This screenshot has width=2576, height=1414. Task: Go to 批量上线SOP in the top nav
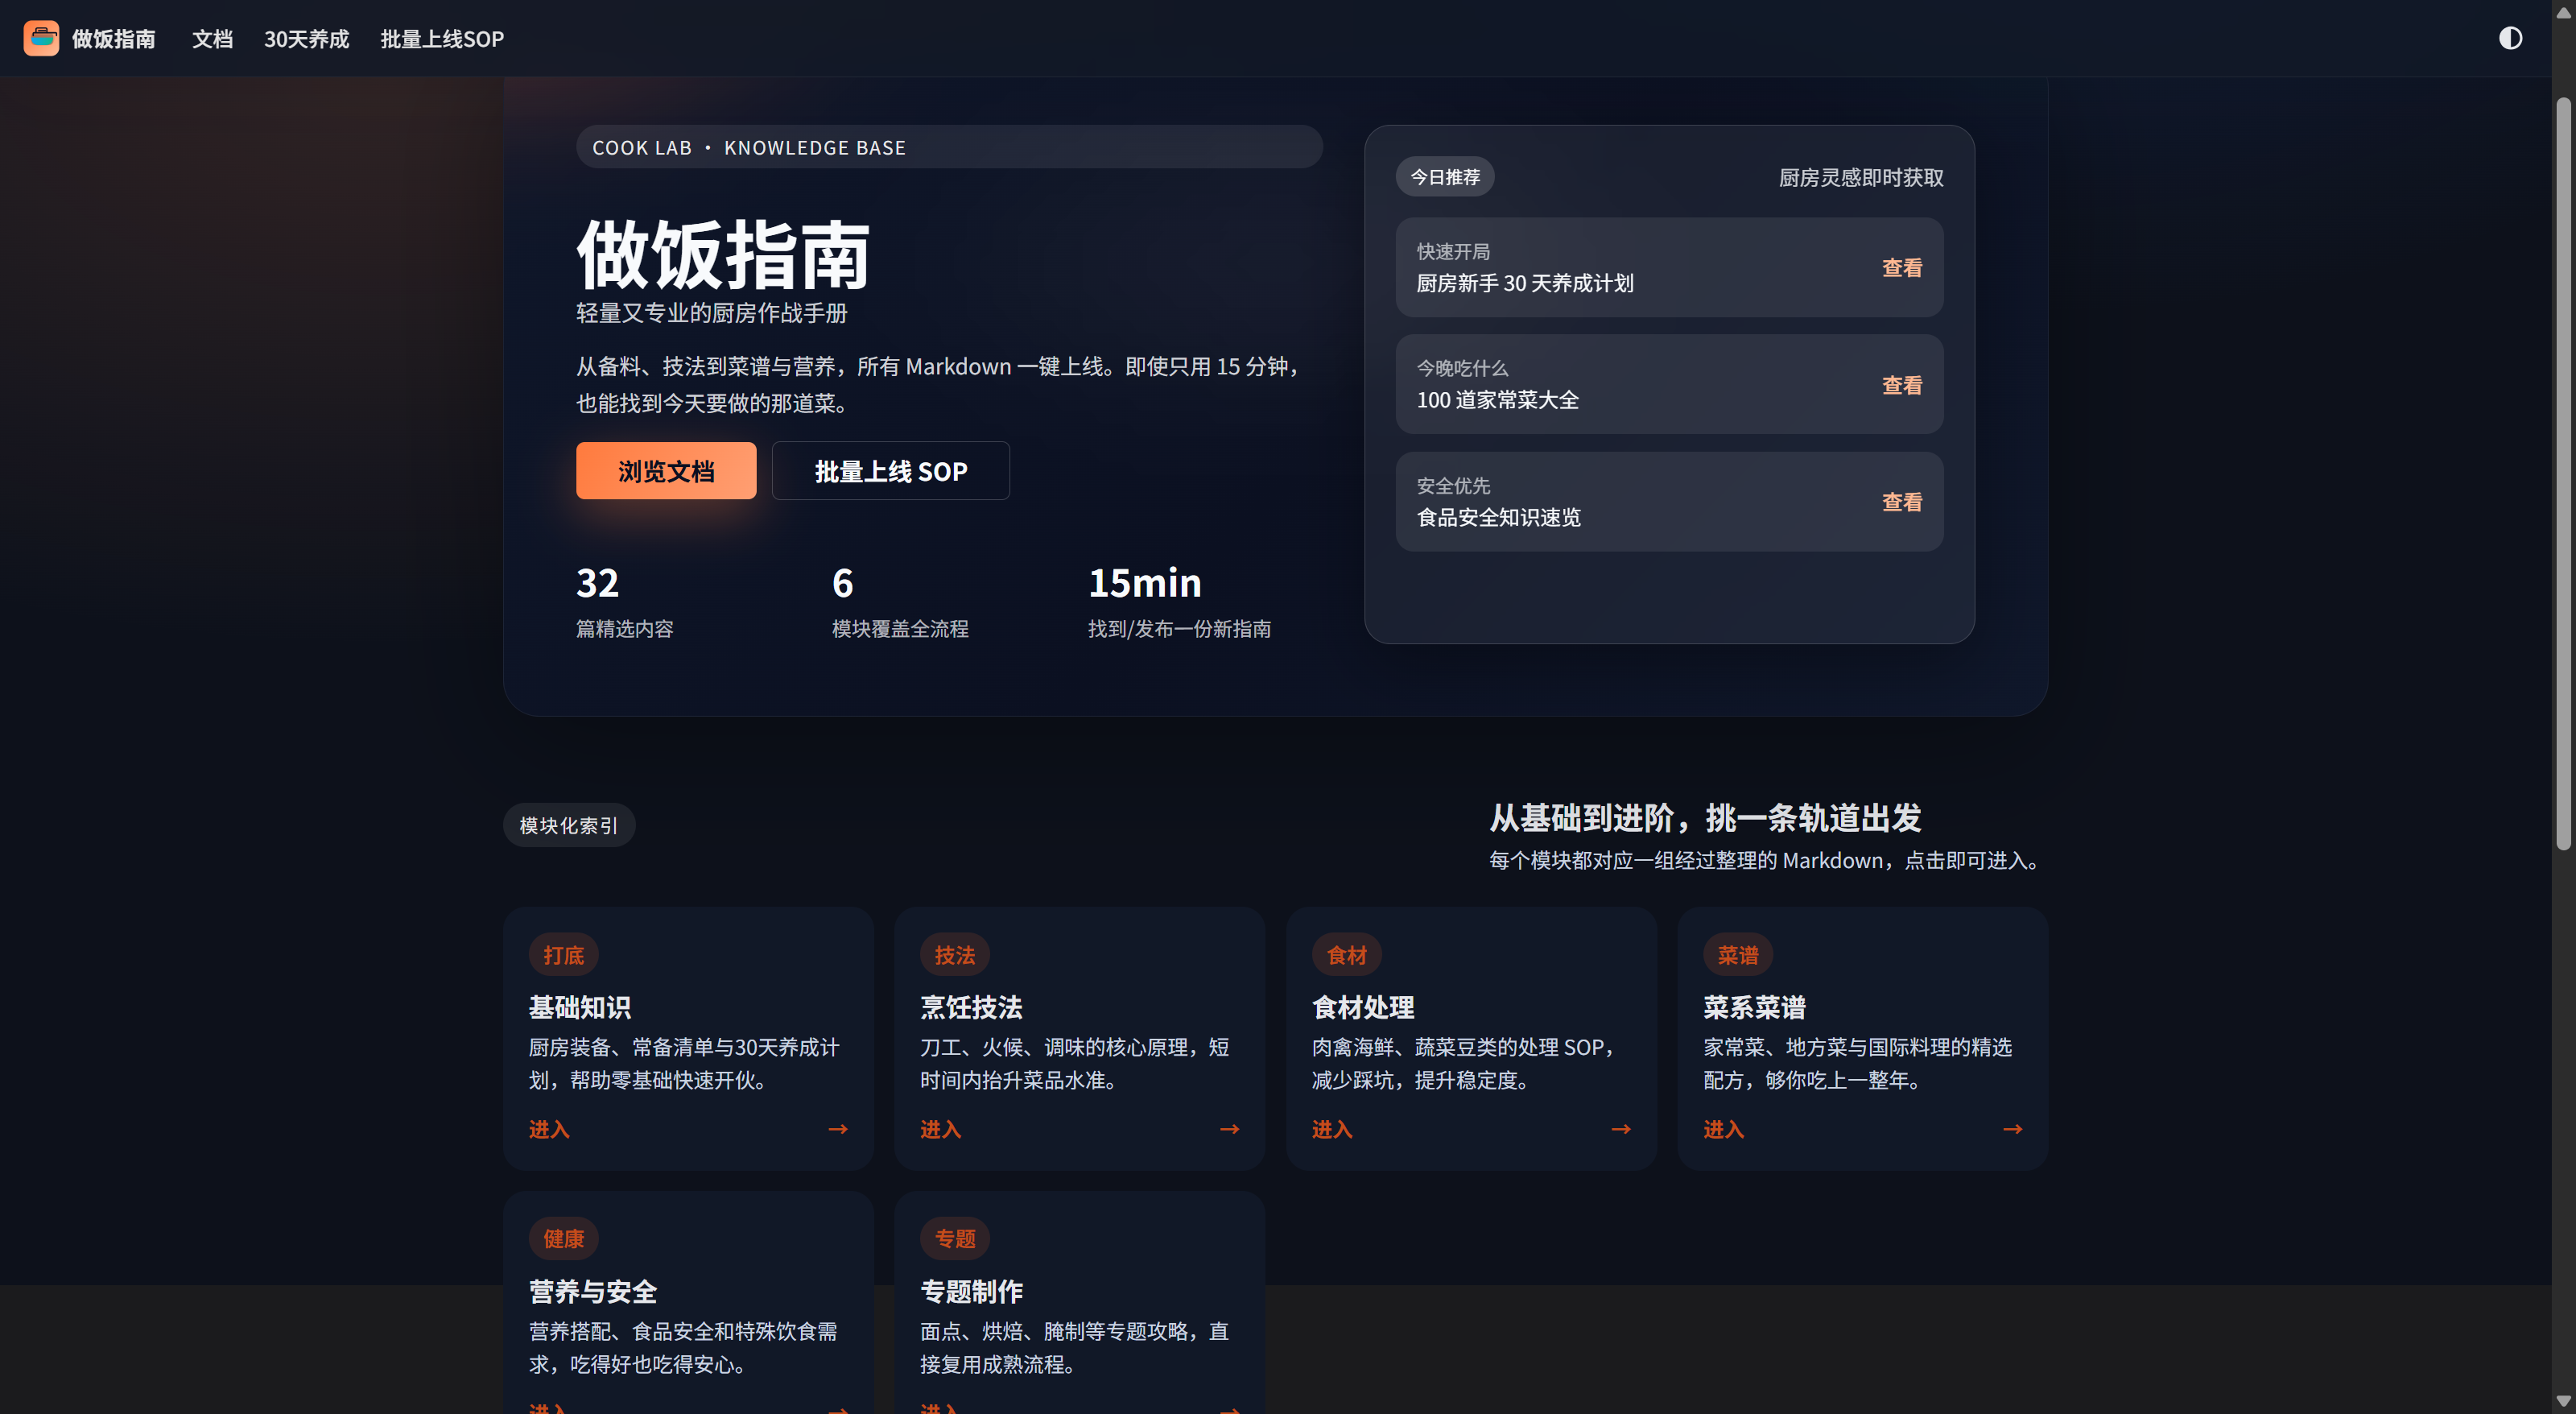tap(442, 39)
